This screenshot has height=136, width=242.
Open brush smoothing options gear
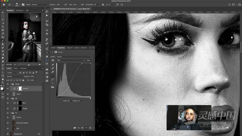[x=103, y=5]
